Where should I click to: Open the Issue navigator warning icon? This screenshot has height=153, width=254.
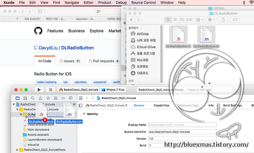40,98
